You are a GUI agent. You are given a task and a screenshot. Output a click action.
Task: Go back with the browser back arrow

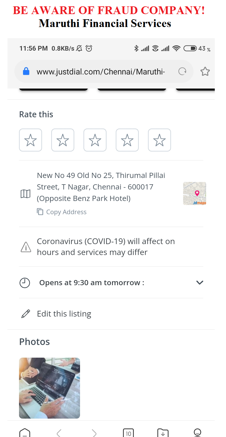(x=59, y=433)
